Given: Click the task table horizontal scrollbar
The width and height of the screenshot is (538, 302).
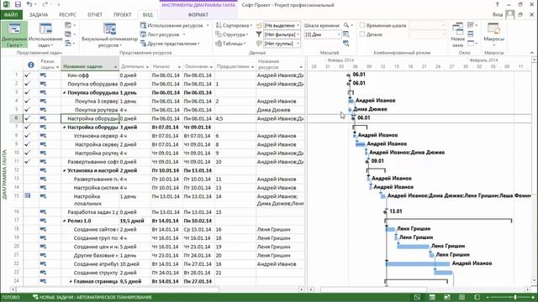Looking at the screenshot, I should [x=117, y=289].
